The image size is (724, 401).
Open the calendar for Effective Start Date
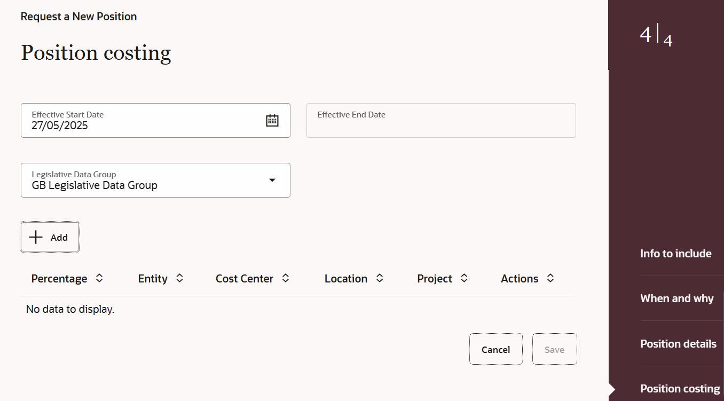click(x=272, y=120)
